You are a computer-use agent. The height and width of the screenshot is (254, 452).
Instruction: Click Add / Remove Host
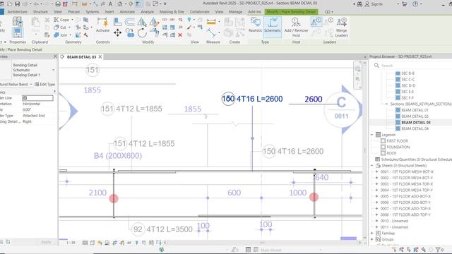coord(296,27)
